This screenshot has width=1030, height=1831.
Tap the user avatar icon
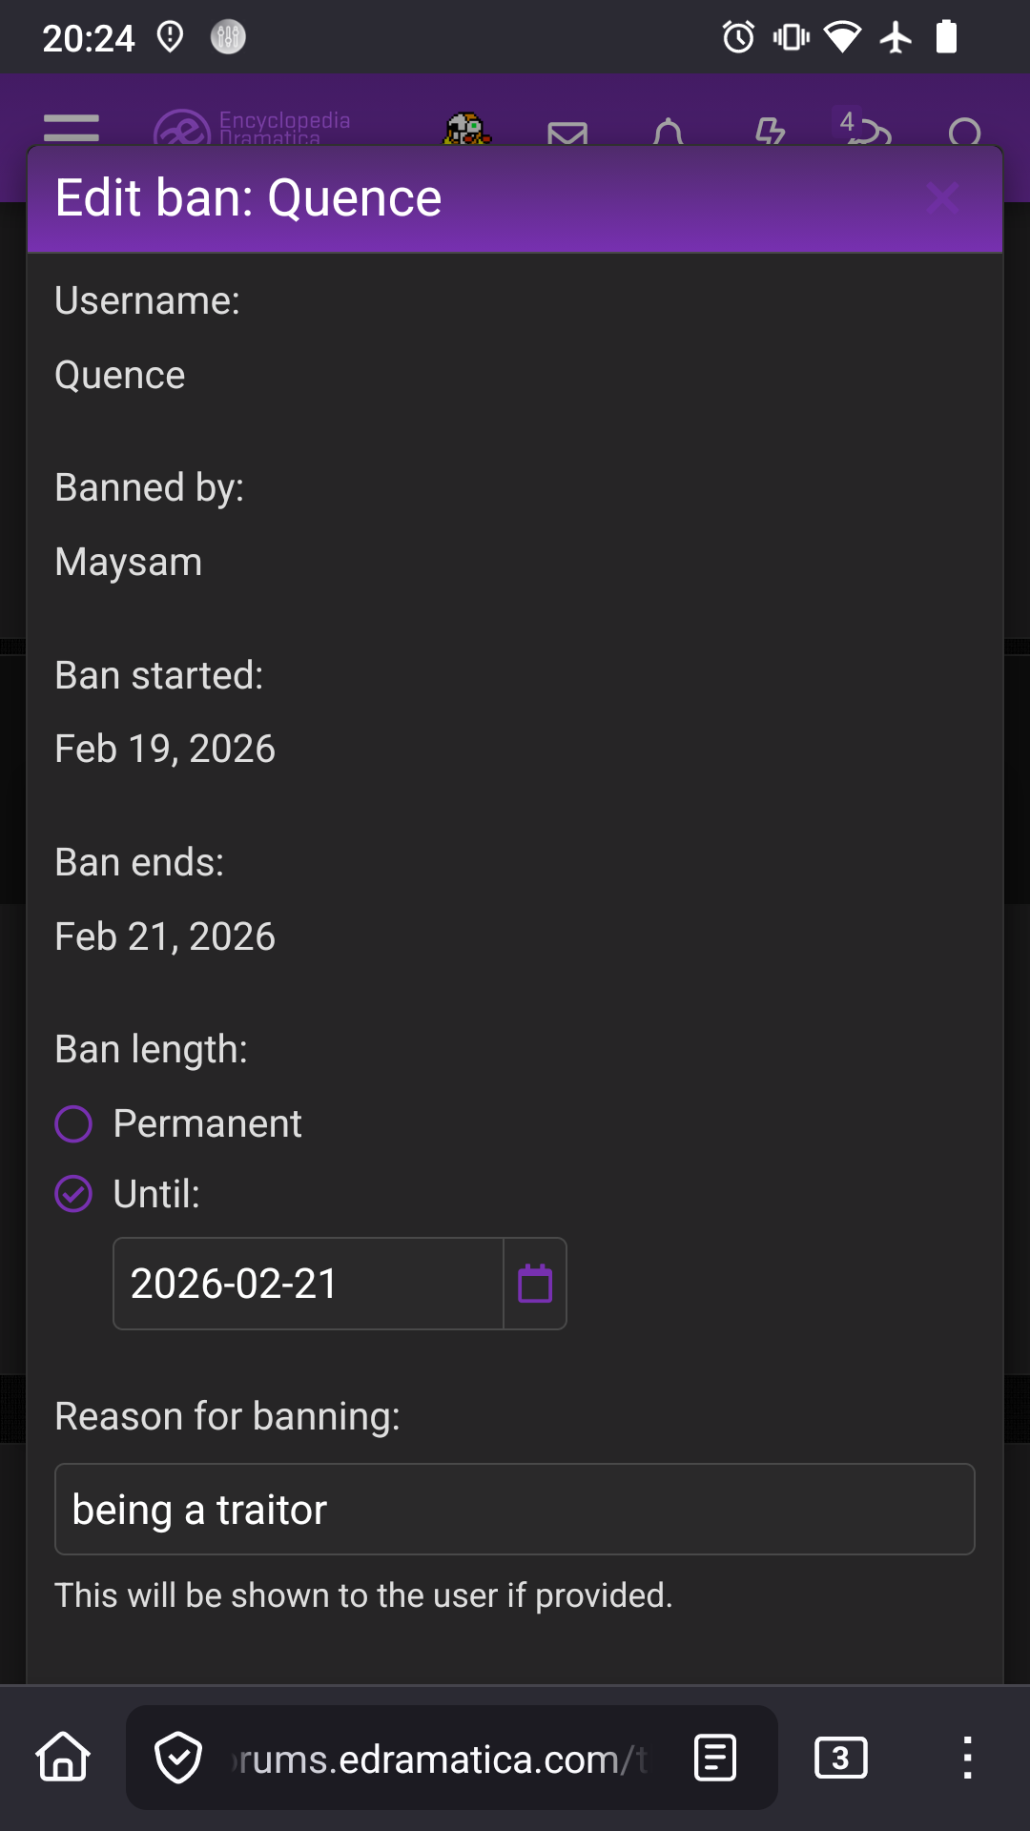[x=466, y=129]
